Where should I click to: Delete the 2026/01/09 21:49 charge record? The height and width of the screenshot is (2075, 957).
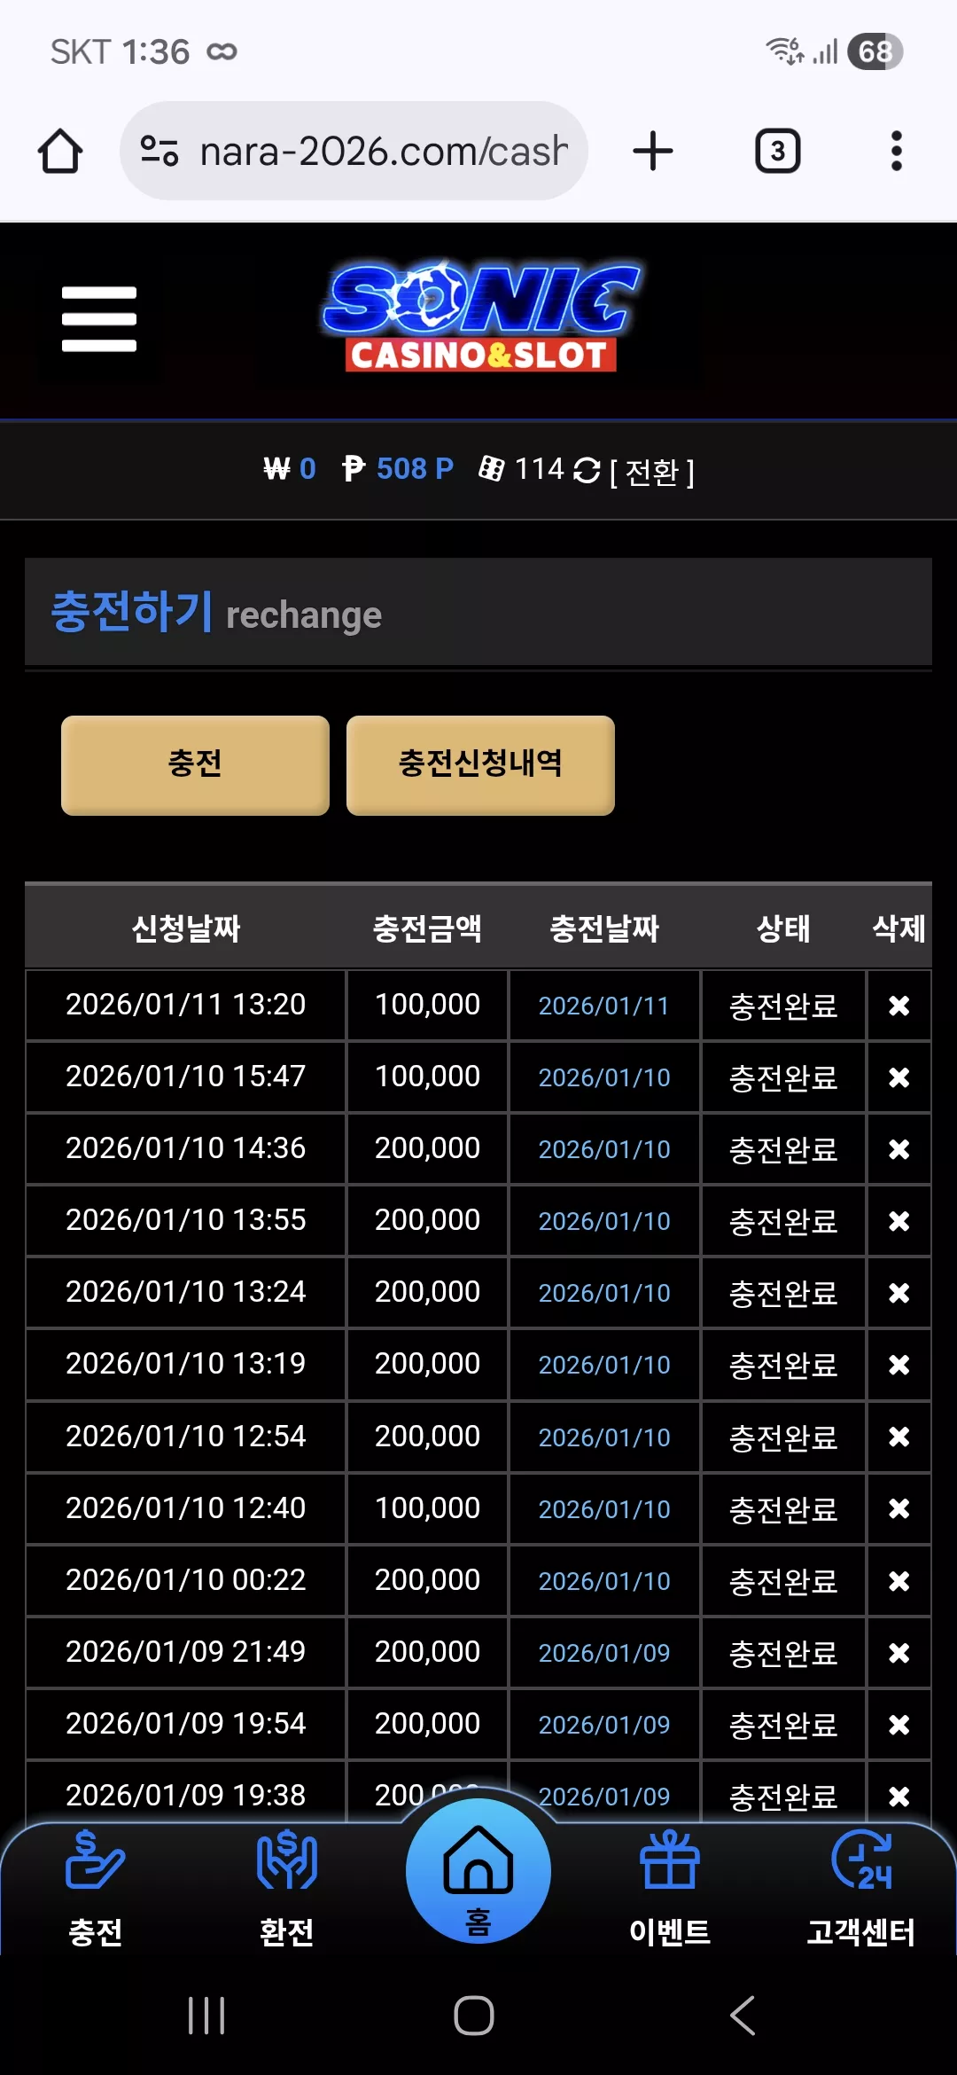click(899, 1653)
